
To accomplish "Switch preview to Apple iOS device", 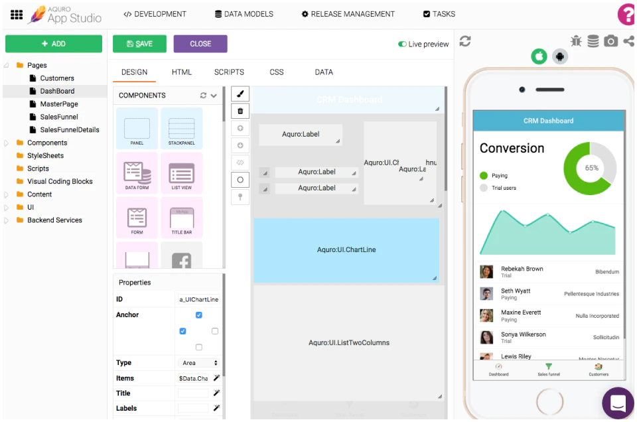I will click(539, 56).
